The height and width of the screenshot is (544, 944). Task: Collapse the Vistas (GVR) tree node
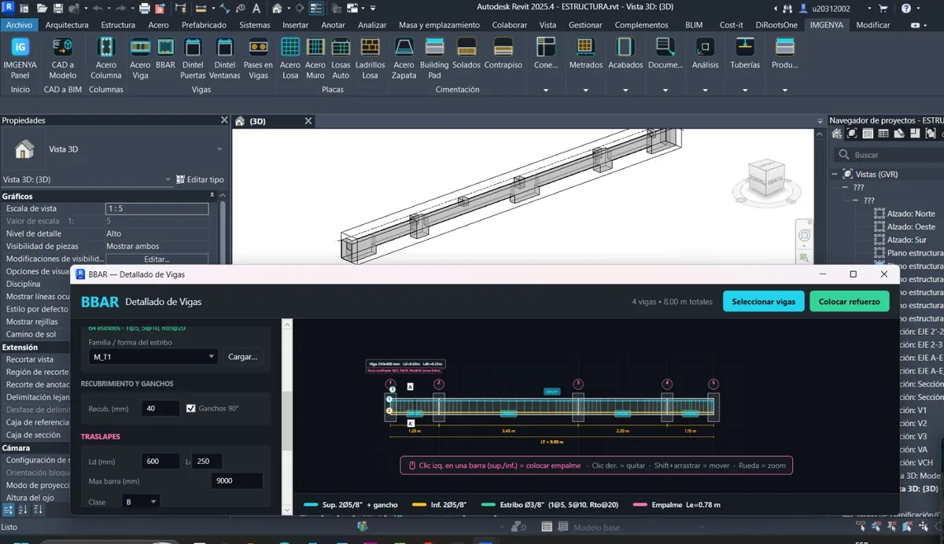point(835,174)
